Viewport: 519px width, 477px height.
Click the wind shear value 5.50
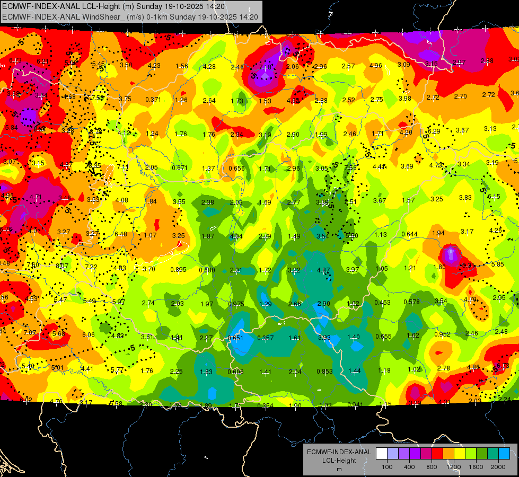352,236
